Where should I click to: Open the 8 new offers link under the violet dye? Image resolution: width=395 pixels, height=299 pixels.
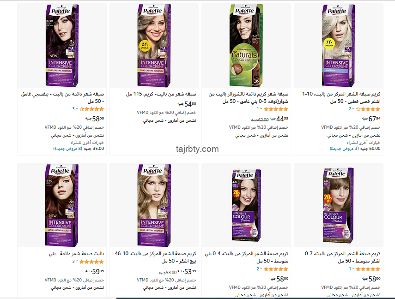[68, 149]
